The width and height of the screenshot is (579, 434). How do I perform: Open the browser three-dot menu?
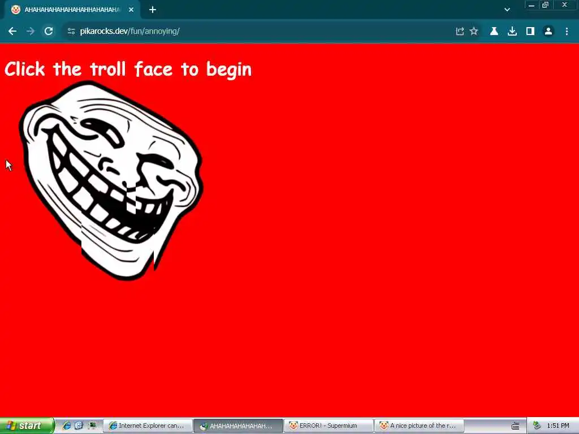click(x=567, y=32)
